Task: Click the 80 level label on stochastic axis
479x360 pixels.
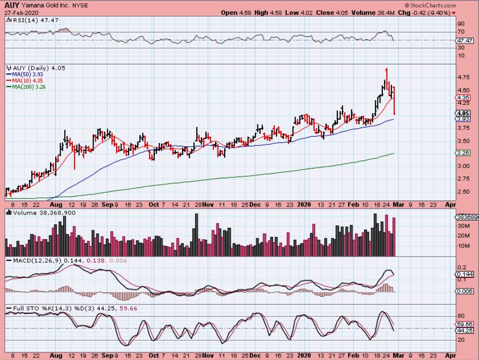Action: pyautogui.click(x=461, y=316)
